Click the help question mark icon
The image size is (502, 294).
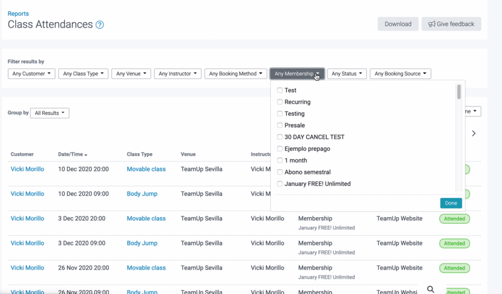coord(100,25)
